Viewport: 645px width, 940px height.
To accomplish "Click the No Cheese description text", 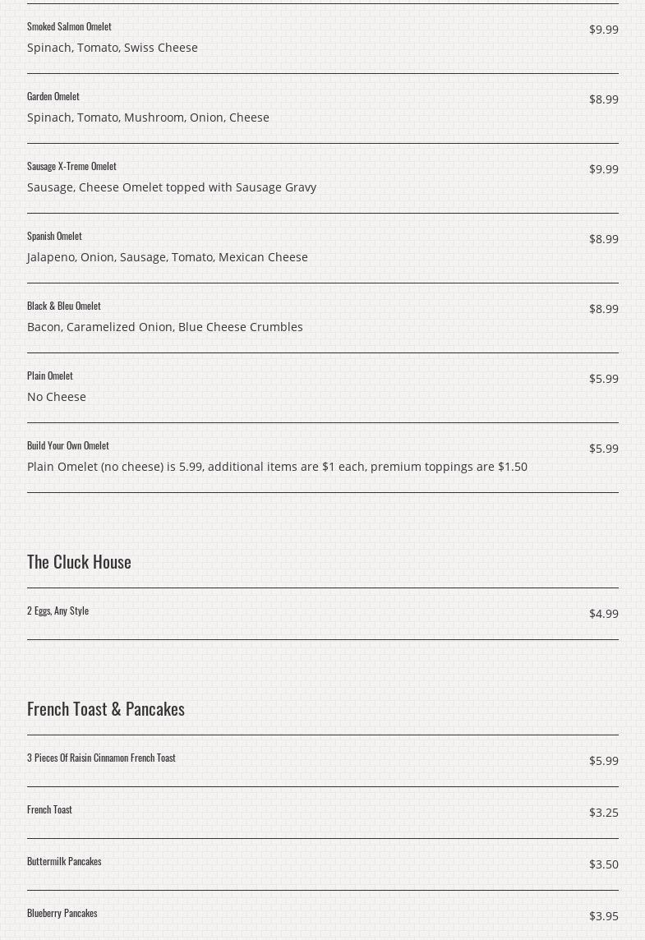I will click(x=57, y=397).
